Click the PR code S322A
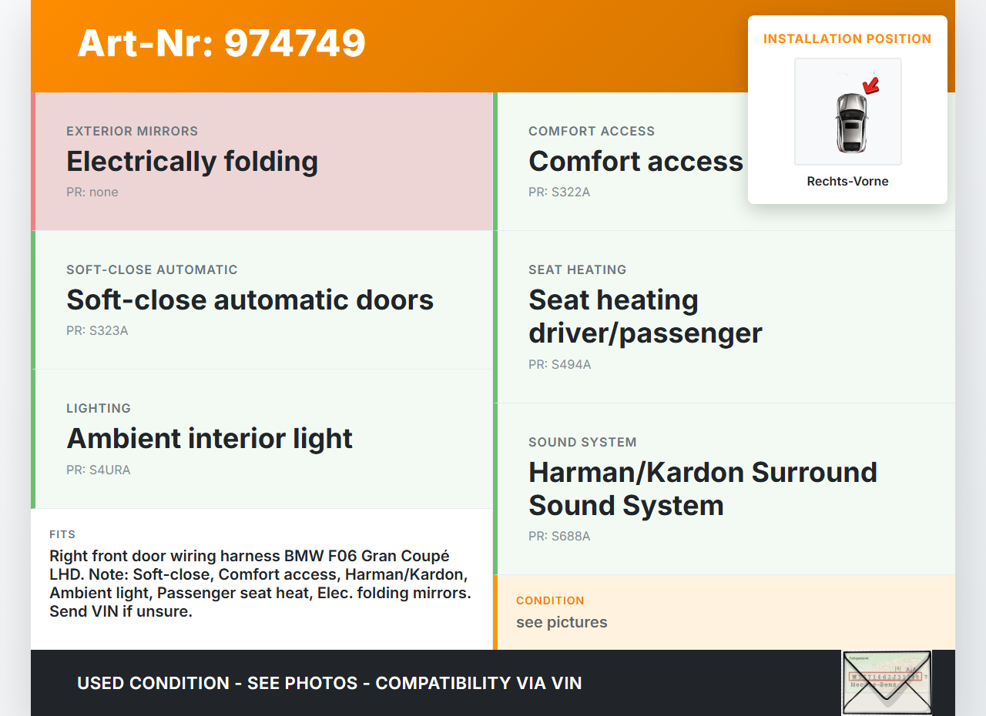The width and height of the screenshot is (986, 716). click(559, 192)
